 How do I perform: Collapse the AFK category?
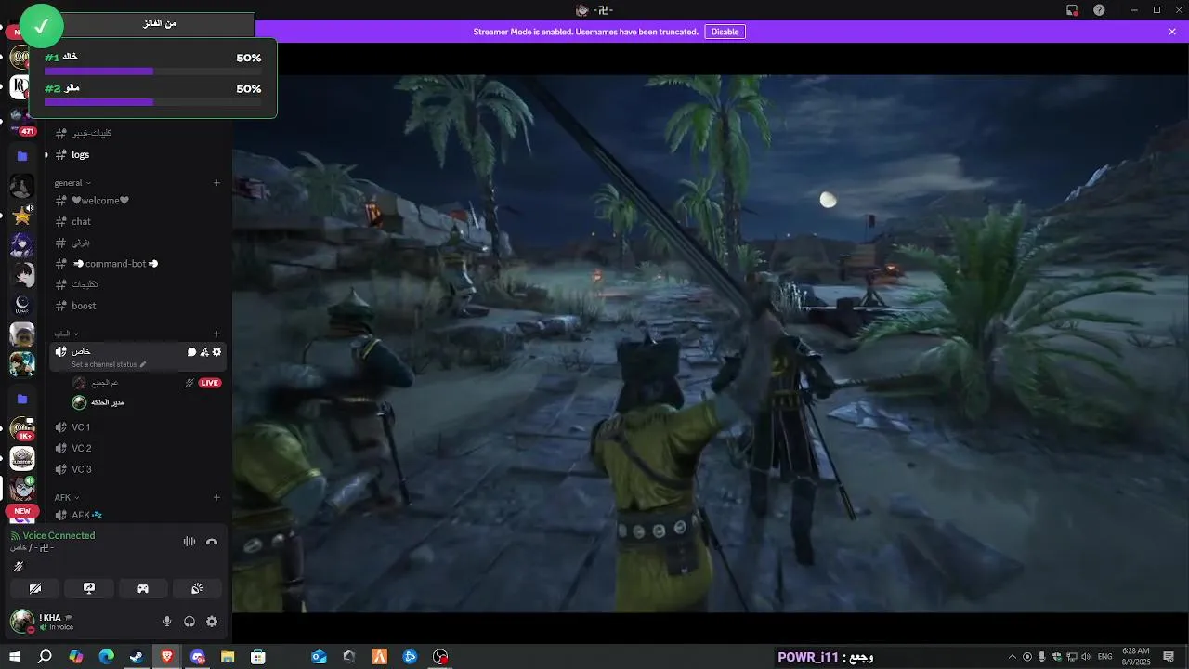67,497
